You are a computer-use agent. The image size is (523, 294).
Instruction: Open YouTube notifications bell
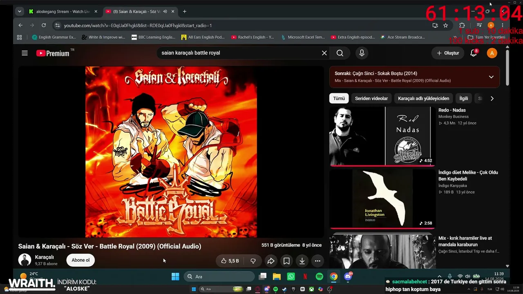pyautogui.click(x=474, y=53)
